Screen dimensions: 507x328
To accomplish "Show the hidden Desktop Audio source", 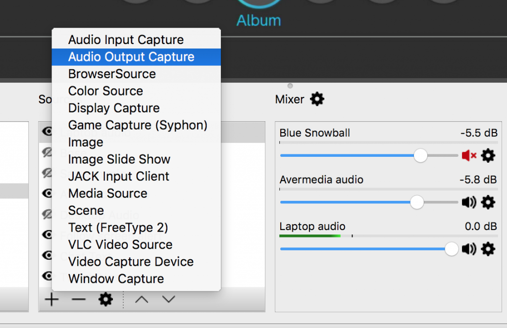I will tap(47, 214).
